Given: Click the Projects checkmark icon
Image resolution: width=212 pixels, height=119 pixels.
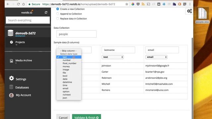Looking at the screenshot, I should [12, 42].
